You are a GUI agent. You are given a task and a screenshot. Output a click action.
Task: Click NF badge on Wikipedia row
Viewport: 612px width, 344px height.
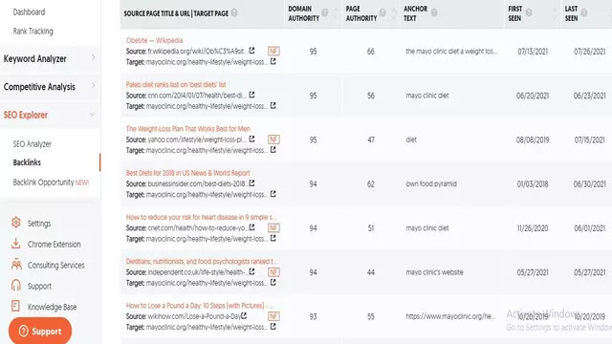273,51
